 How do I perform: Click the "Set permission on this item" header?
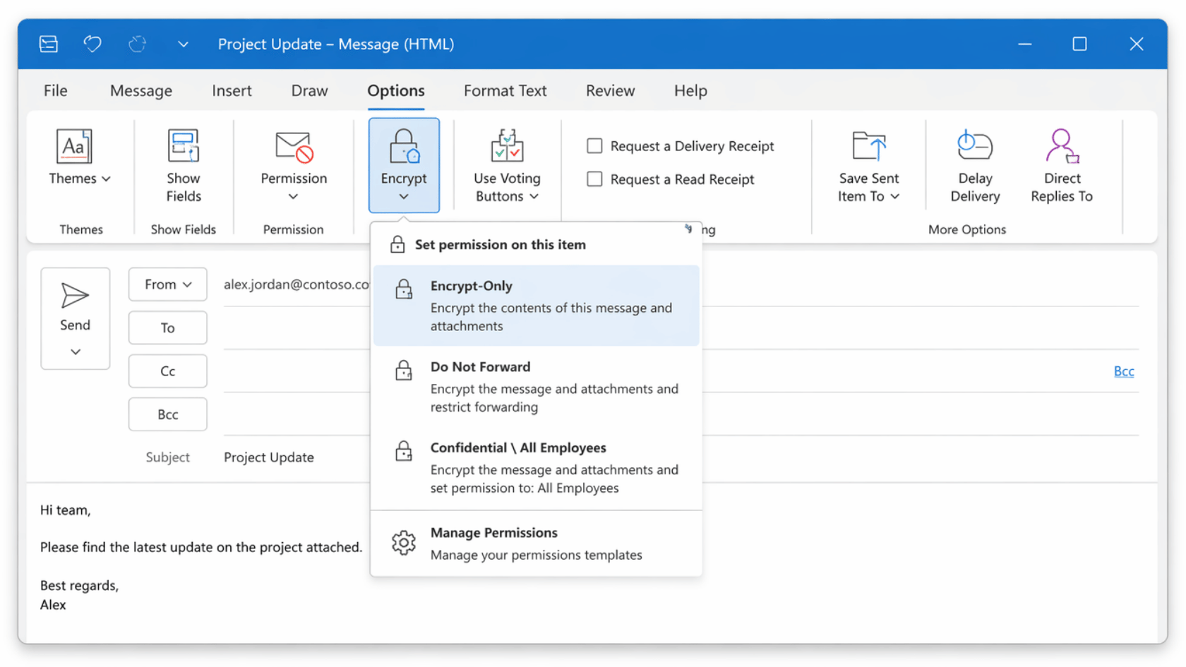click(x=500, y=244)
